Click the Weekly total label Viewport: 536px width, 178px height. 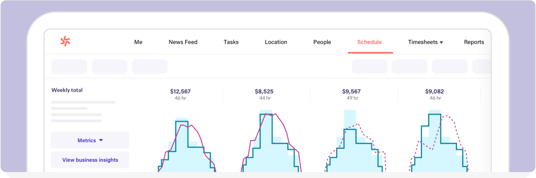pyautogui.click(x=67, y=90)
